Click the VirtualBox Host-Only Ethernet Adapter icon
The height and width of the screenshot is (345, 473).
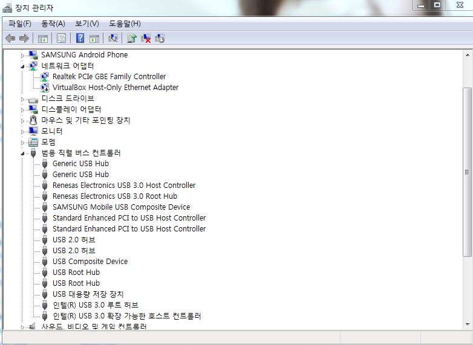click(45, 88)
